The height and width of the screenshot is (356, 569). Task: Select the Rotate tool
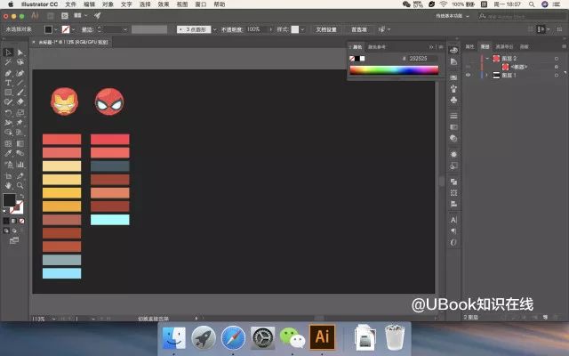pyautogui.click(x=8, y=113)
